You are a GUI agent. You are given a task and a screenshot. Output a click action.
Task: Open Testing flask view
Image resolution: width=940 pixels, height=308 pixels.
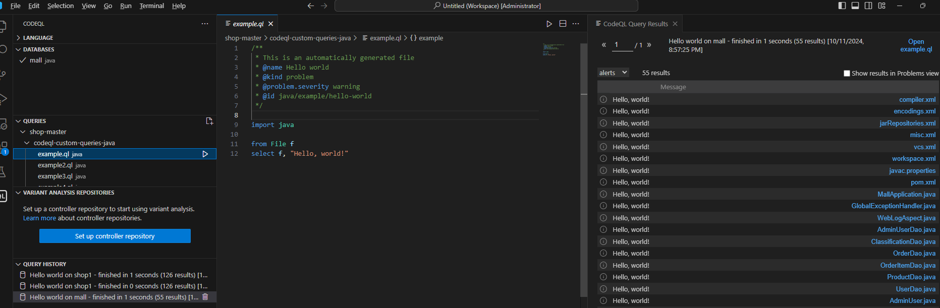(x=3, y=172)
